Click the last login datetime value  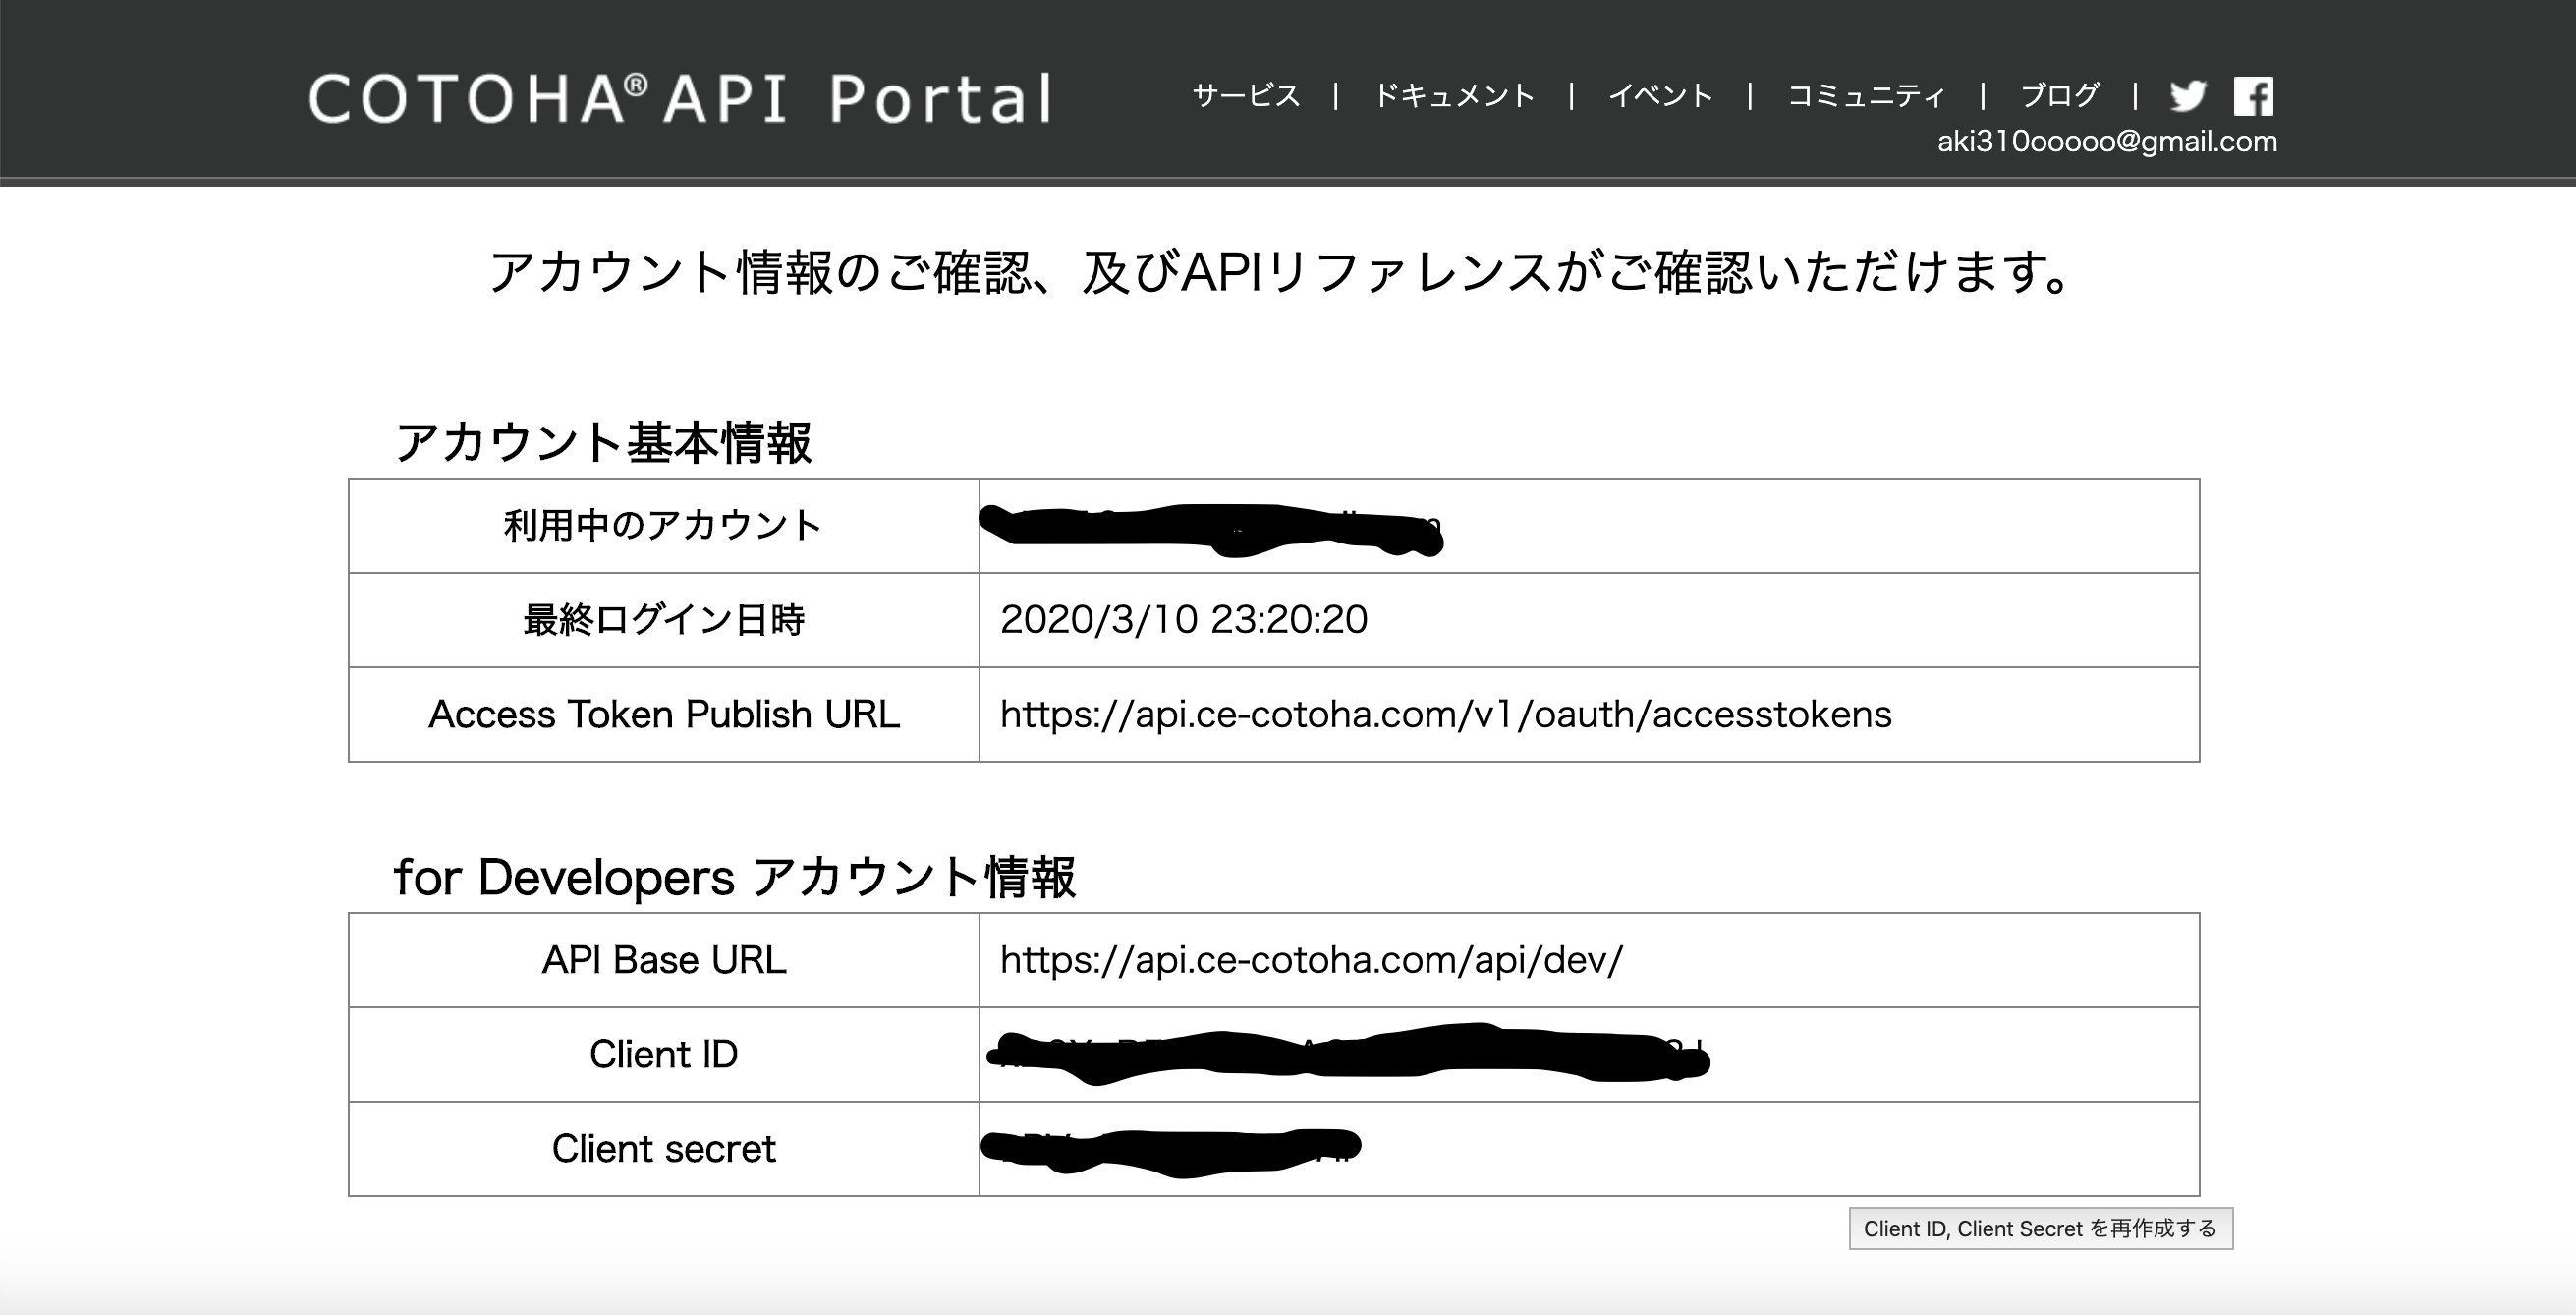pos(1183,620)
